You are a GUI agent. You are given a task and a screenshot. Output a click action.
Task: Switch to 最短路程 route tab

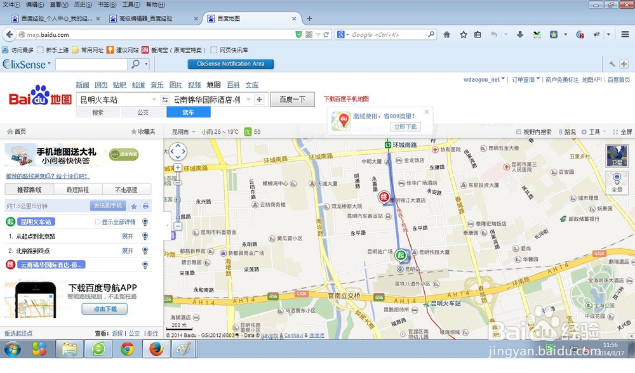click(x=77, y=189)
